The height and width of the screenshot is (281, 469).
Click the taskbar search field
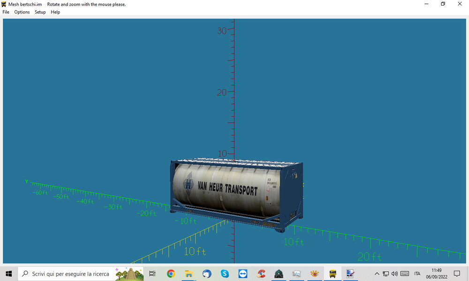coord(81,274)
